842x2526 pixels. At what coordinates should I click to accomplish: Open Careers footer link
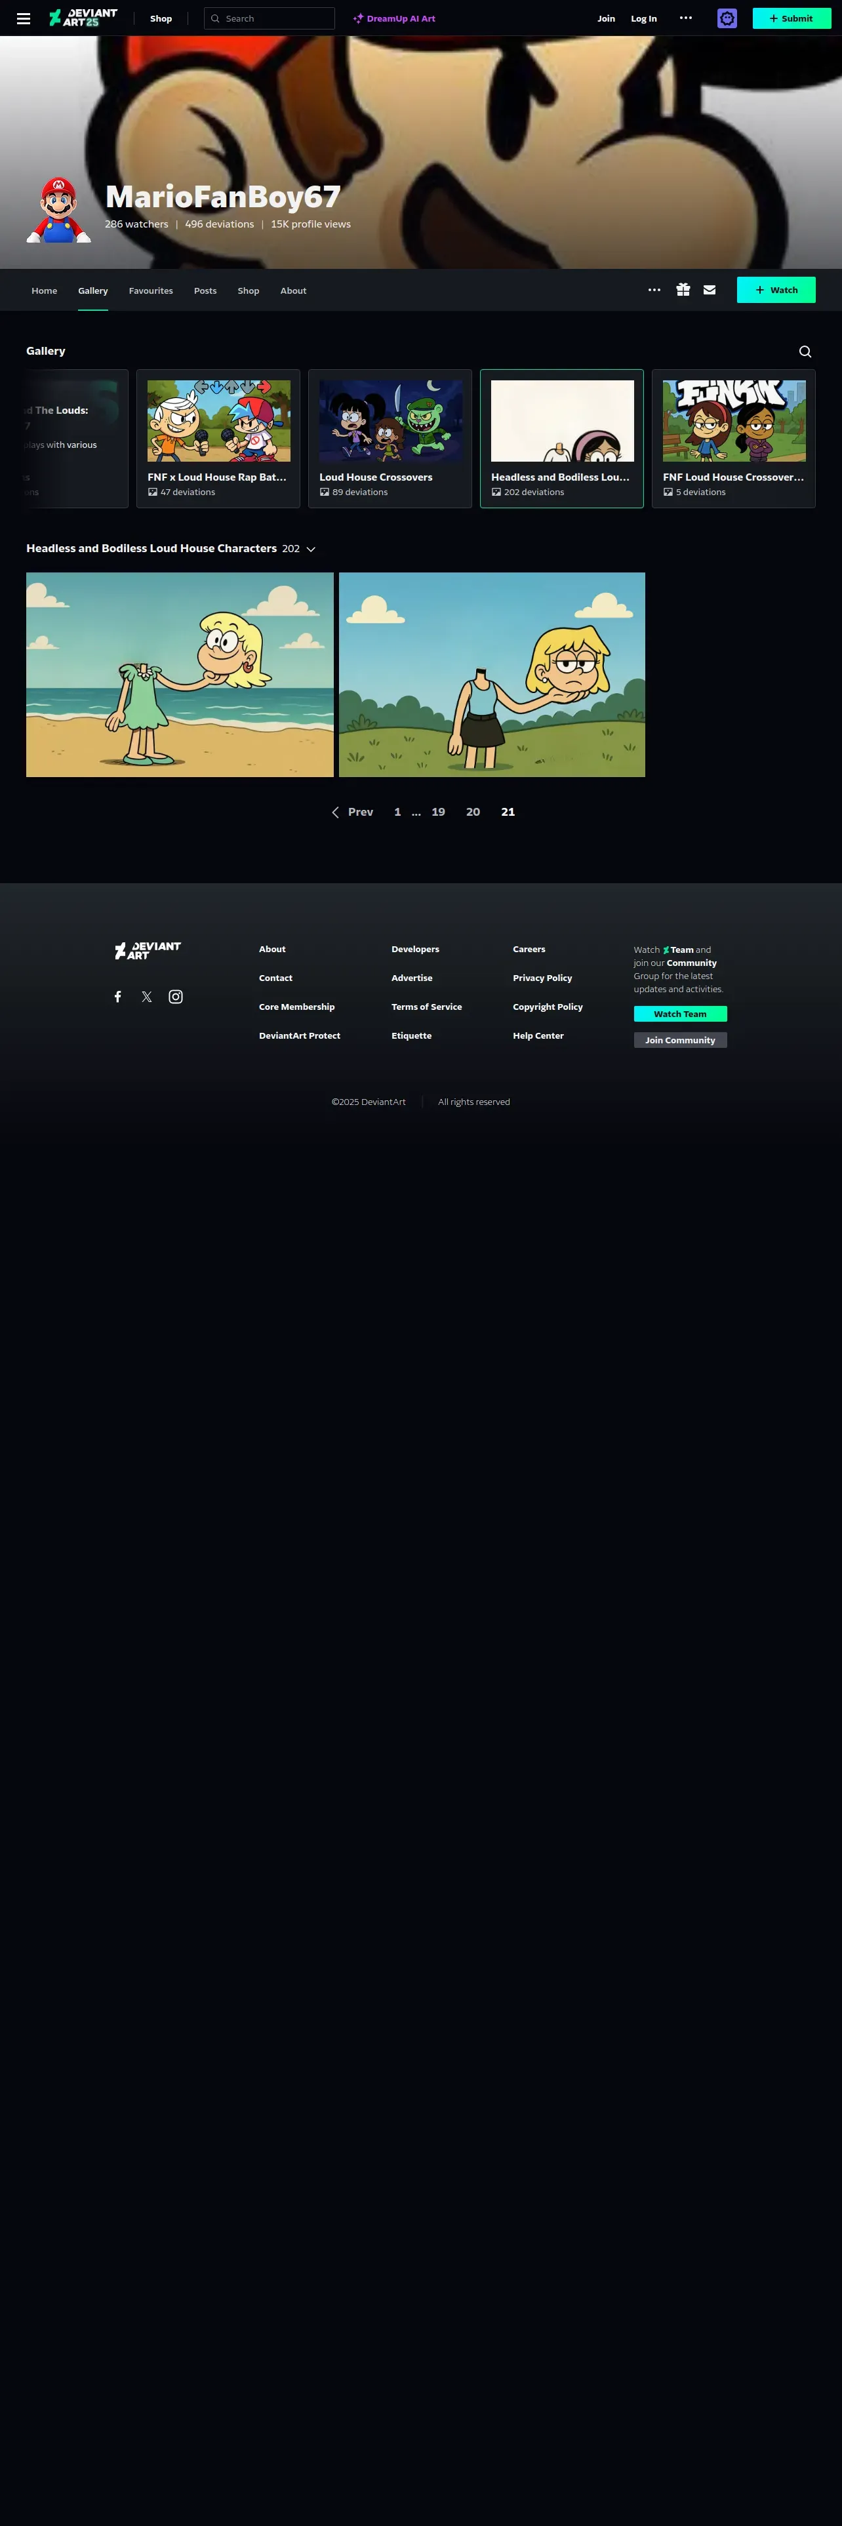click(x=529, y=949)
